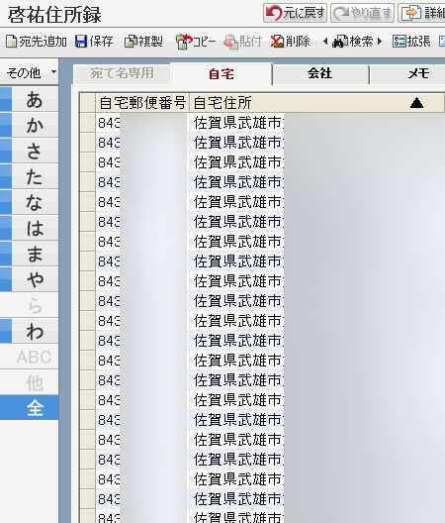Click the 自宅郵便番号 column header
Viewport: 445px width, 523px height.
[142, 103]
